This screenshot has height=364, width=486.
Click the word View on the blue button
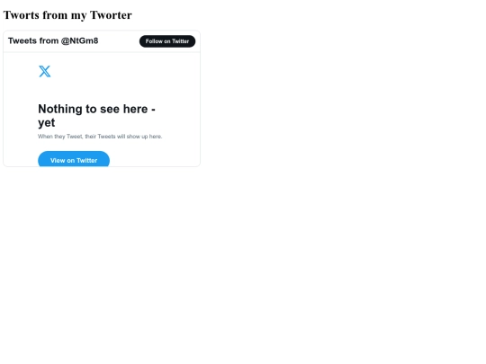58,160
